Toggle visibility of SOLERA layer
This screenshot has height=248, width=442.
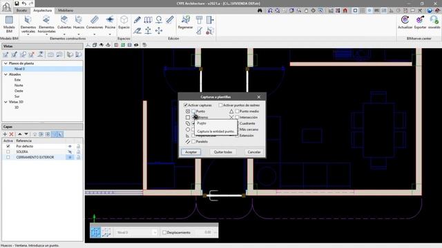(70, 152)
